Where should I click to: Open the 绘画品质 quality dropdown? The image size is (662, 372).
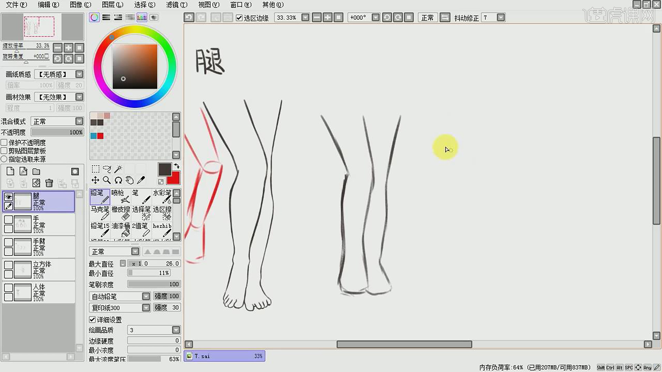(176, 330)
